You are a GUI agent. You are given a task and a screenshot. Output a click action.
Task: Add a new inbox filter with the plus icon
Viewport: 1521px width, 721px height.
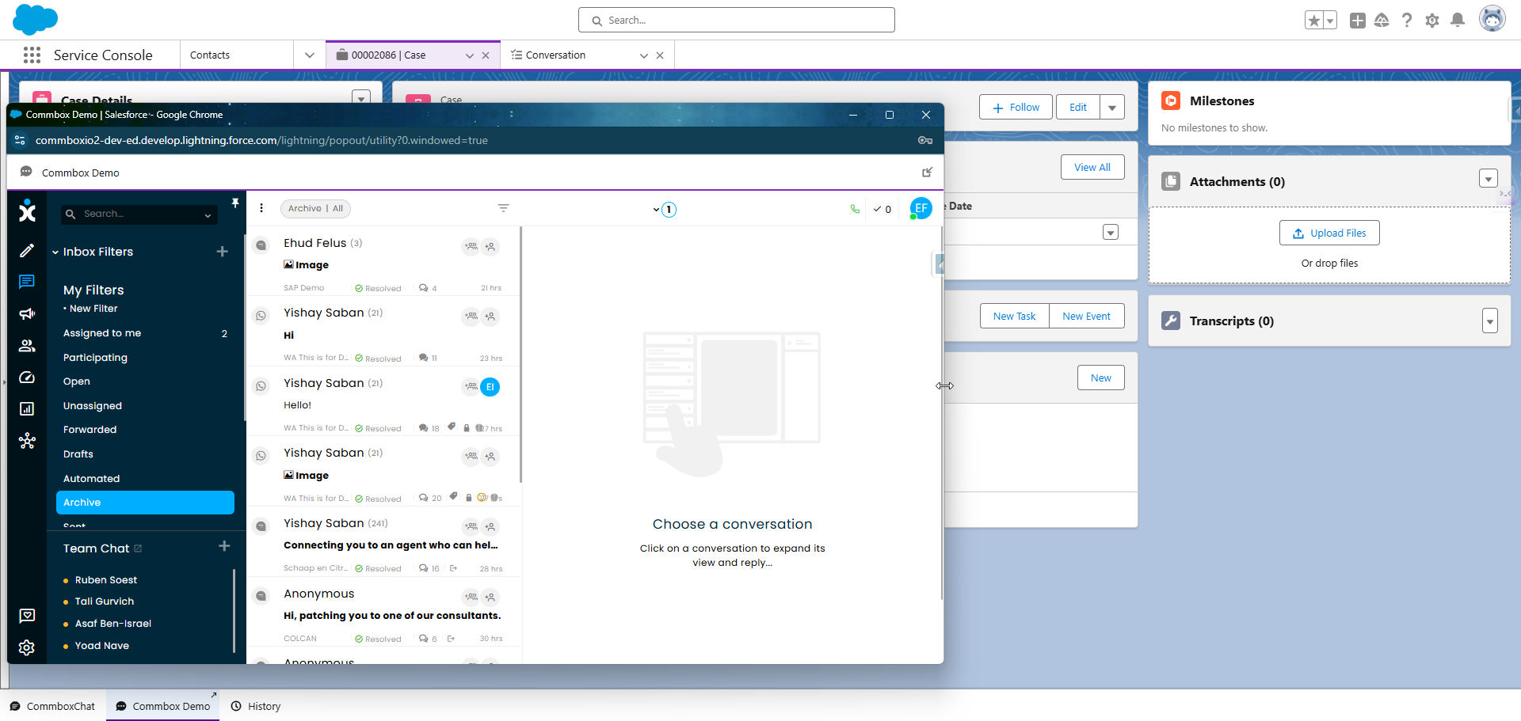coord(223,252)
